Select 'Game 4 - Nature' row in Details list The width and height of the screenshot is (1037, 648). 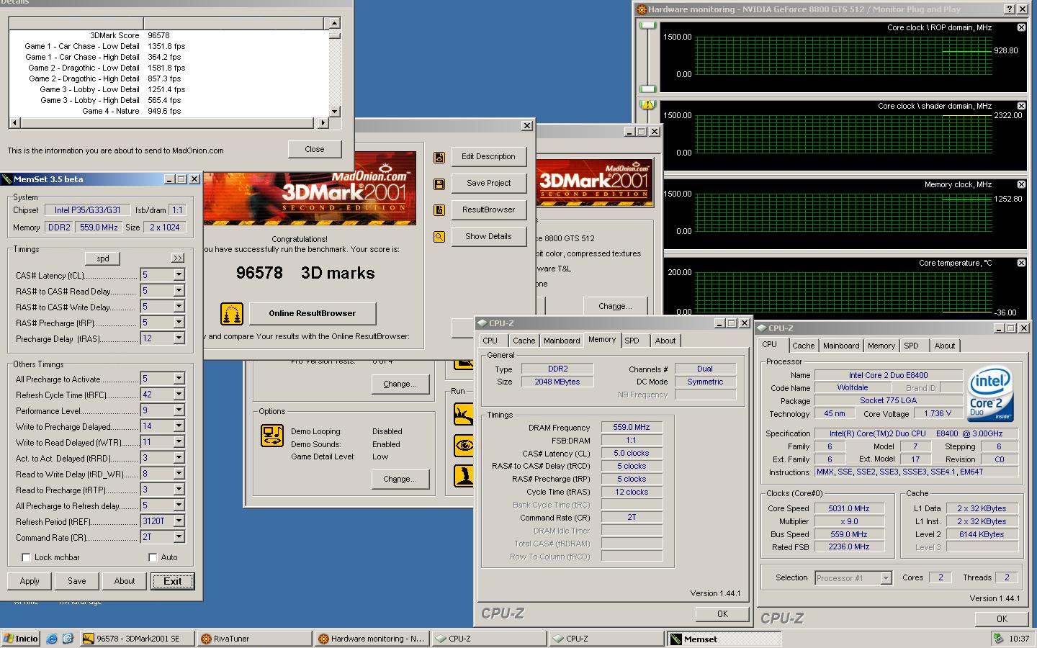(169, 112)
